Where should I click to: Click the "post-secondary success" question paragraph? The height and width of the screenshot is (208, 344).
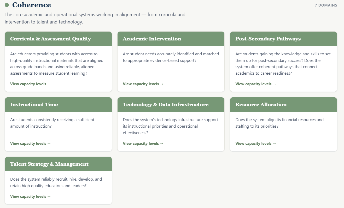pos(283,64)
